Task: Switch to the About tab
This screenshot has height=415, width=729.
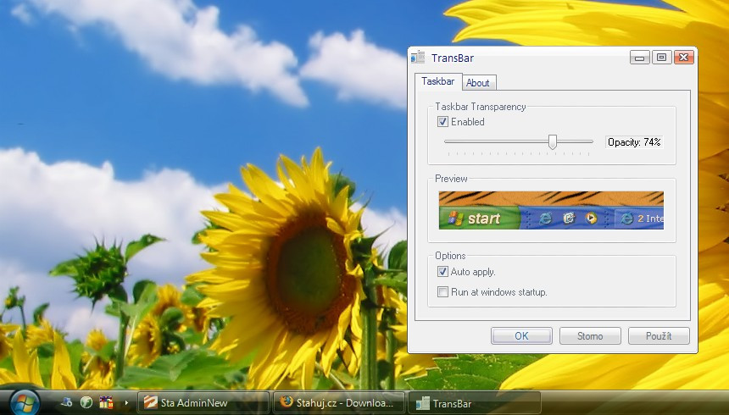Action: point(477,83)
